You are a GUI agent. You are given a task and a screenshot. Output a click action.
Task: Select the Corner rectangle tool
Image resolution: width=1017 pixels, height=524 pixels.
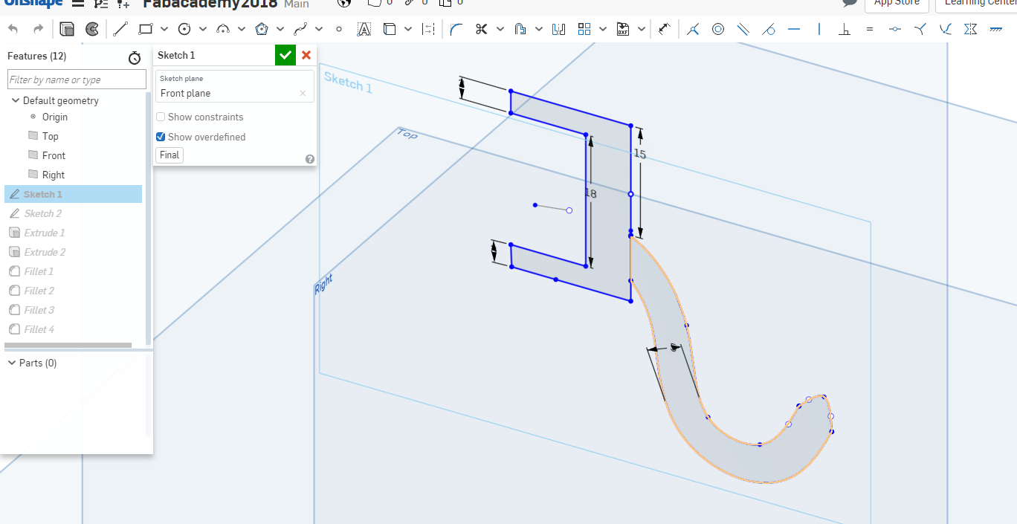146,30
